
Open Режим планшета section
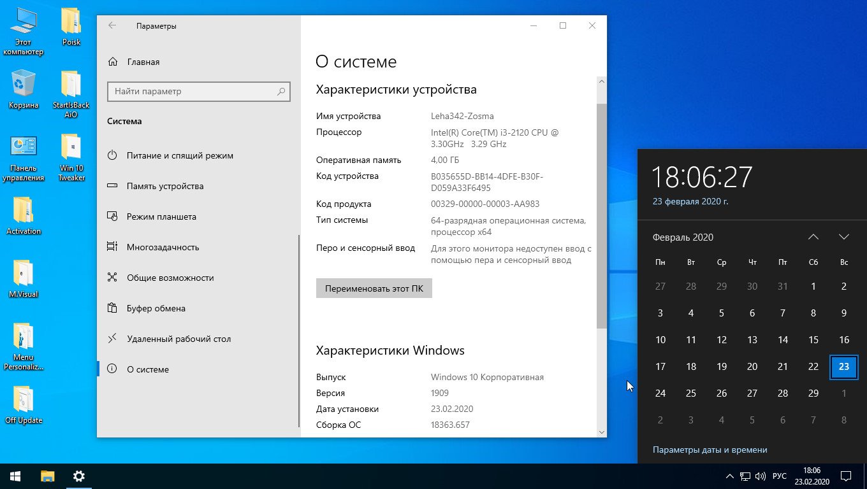point(161,216)
